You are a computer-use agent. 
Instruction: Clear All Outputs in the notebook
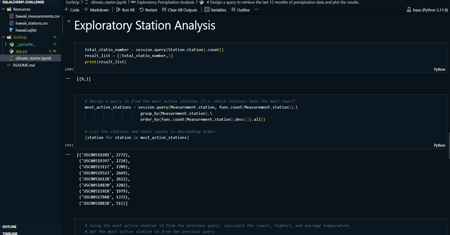[180, 10]
